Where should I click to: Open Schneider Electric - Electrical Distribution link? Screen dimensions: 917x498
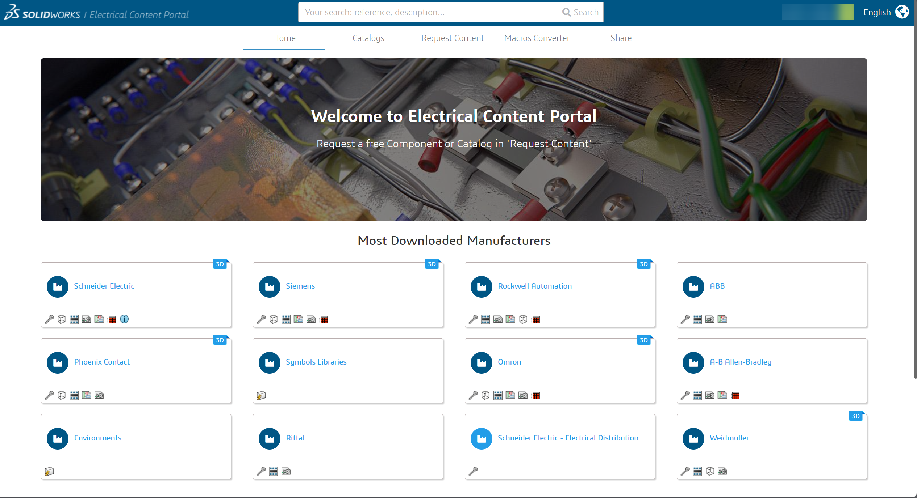(568, 438)
